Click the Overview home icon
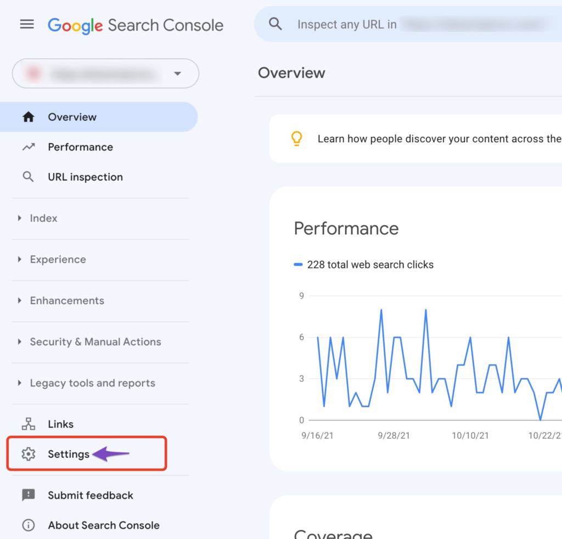 (x=29, y=117)
